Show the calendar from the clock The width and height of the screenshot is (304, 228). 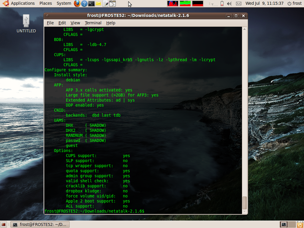coord(265,3)
